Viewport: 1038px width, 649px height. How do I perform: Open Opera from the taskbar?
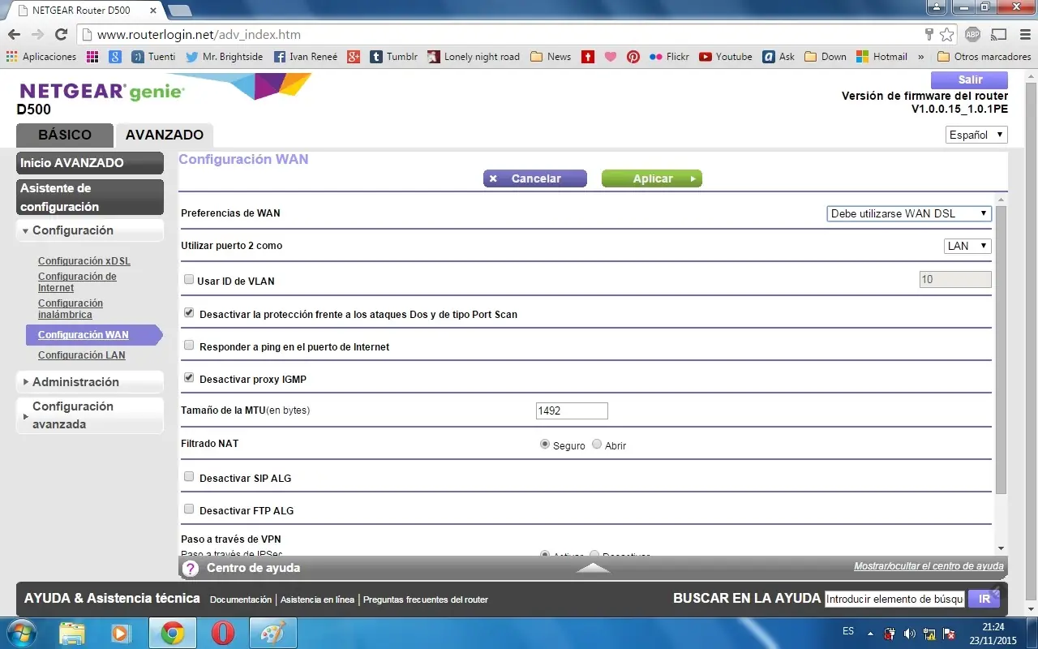(223, 633)
